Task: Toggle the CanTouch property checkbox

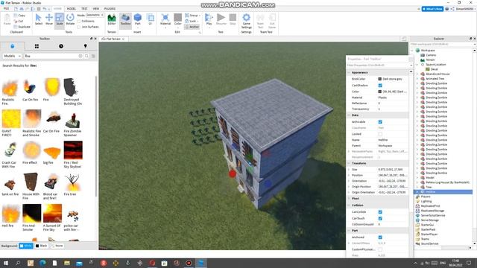Action: click(x=380, y=218)
